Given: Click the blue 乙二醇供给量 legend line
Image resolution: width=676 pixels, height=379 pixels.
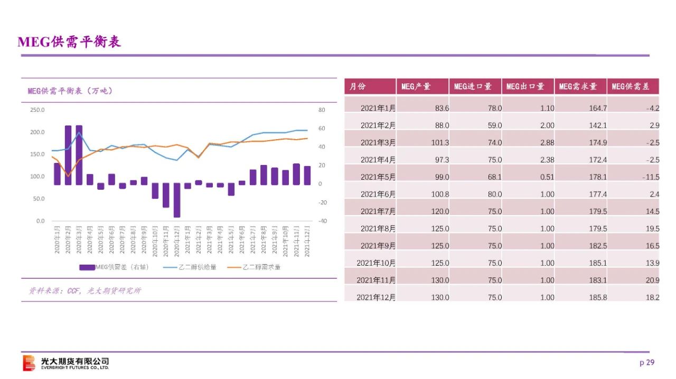Looking at the screenshot, I should click(170, 267).
